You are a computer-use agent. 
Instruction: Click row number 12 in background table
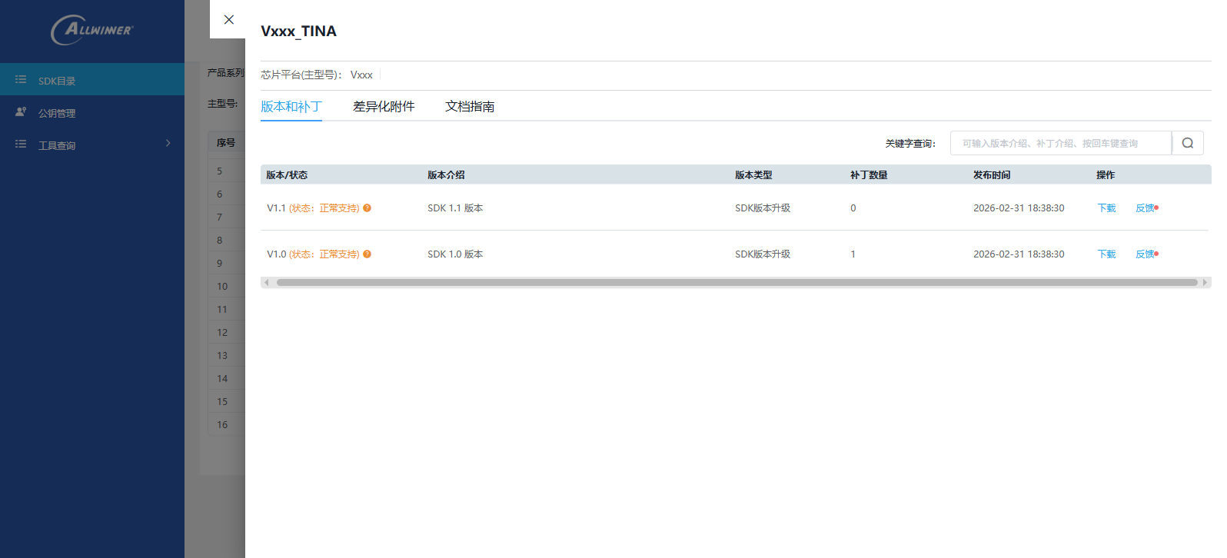pos(222,333)
